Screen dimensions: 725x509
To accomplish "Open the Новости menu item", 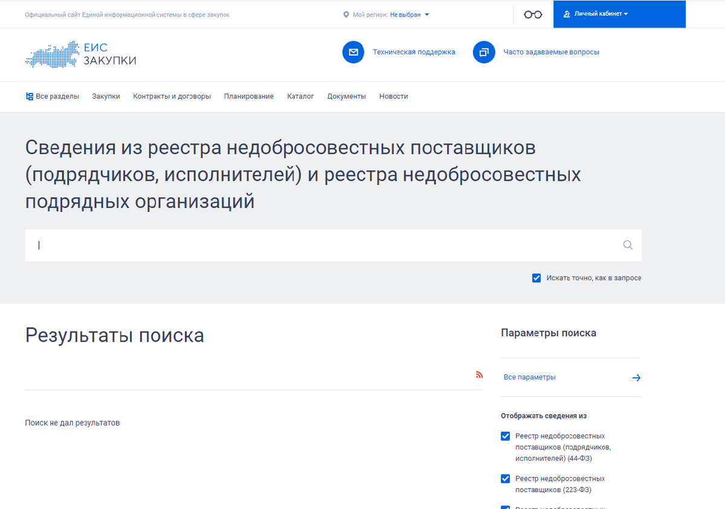I will coord(393,96).
